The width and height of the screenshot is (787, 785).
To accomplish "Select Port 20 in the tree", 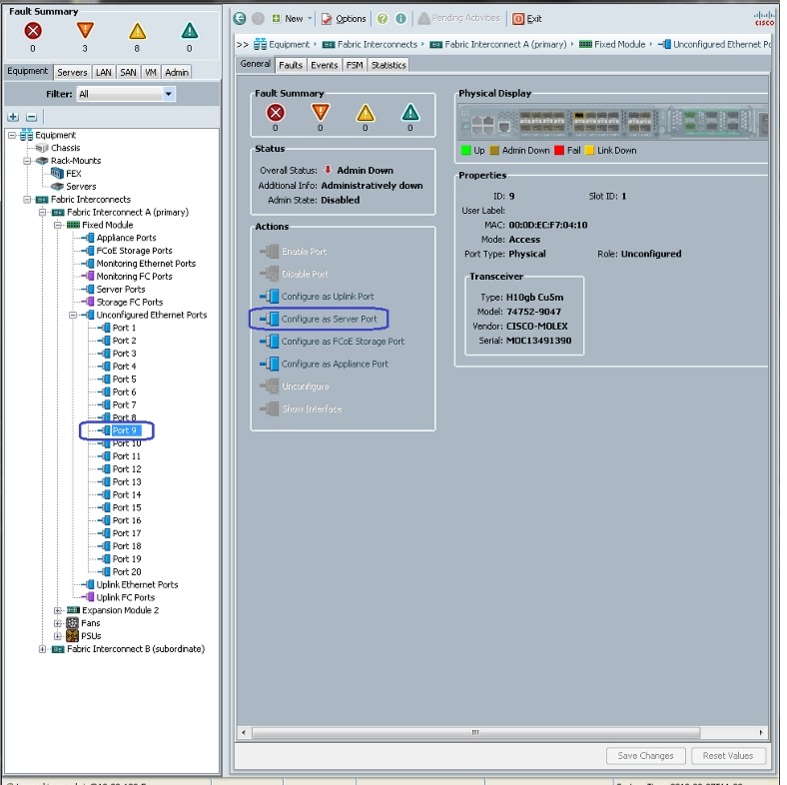I will (x=127, y=571).
